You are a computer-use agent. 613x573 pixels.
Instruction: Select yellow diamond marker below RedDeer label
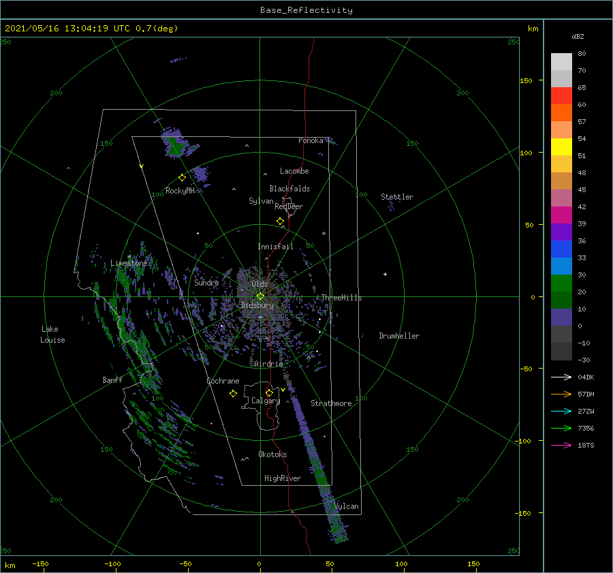pyautogui.click(x=280, y=221)
